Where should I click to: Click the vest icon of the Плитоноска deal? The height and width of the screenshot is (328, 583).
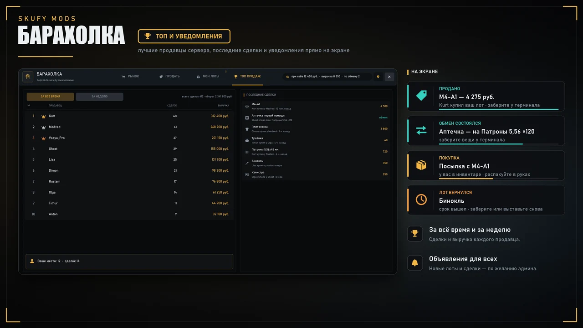(247, 129)
